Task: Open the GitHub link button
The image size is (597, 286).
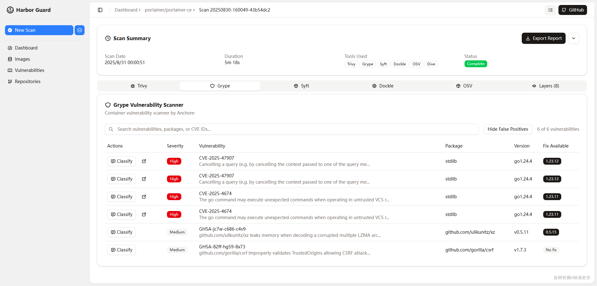Action: pyautogui.click(x=573, y=10)
